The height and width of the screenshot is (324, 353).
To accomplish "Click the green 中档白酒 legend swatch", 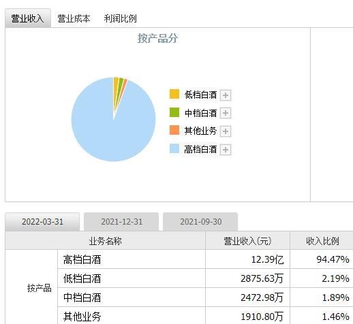I will pos(174,112).
